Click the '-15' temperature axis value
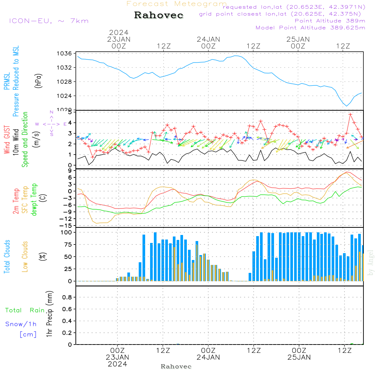 66,226
